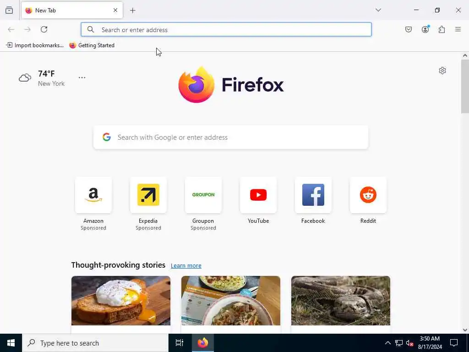Open the notification center icon

(454, 343)
